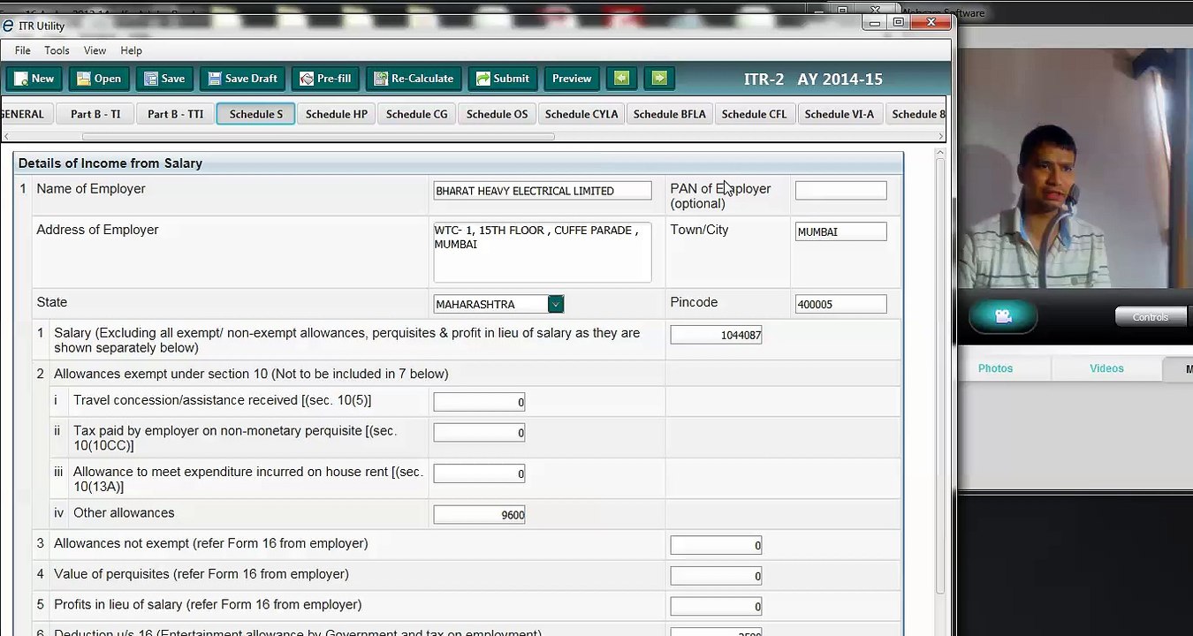Click Controls in webcam window
The height and width of the screenshot is (636, 1193).
pyautogui.click(x=1150, y=317)
